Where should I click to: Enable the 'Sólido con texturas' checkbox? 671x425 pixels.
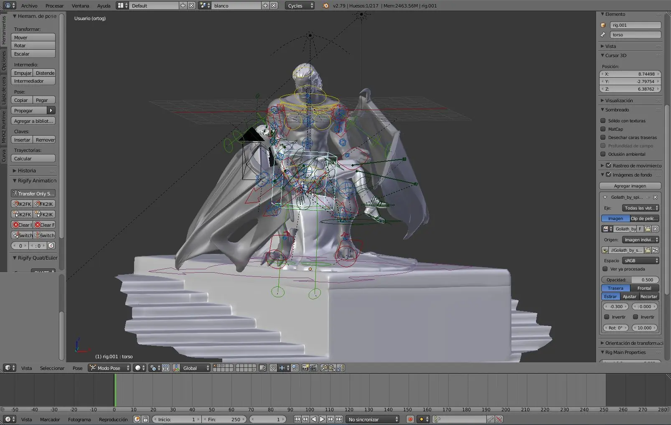(x=603, y=121)
